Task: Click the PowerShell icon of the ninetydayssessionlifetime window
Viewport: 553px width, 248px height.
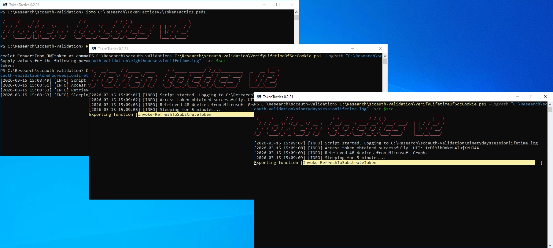Action: [259, 97]
